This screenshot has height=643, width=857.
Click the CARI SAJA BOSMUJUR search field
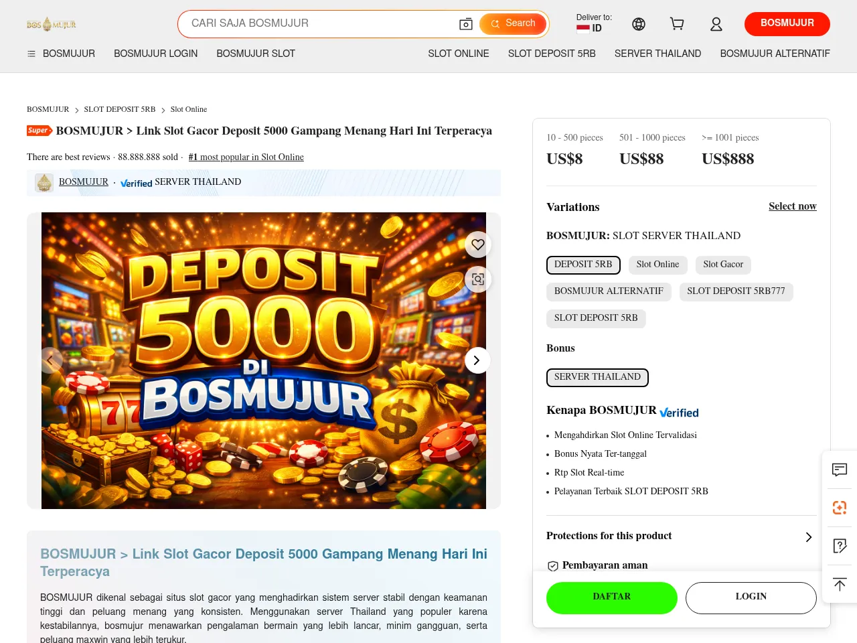point(320,23)
